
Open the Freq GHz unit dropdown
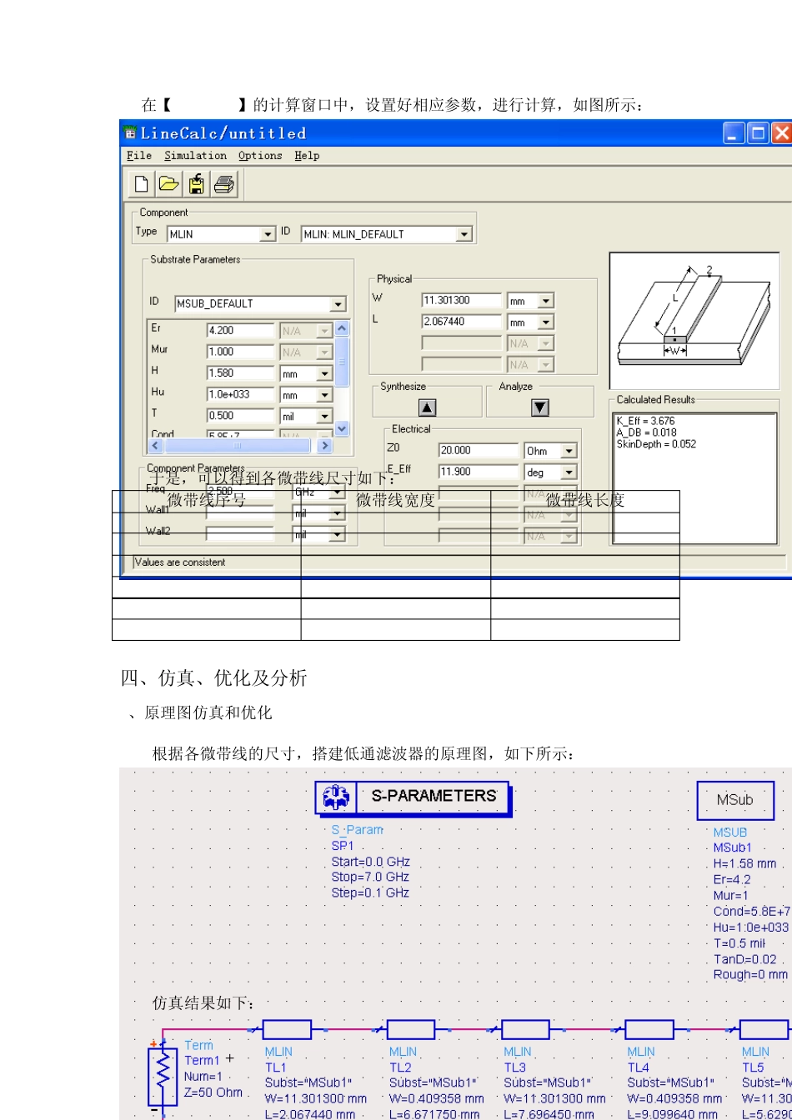coord(338,492)
